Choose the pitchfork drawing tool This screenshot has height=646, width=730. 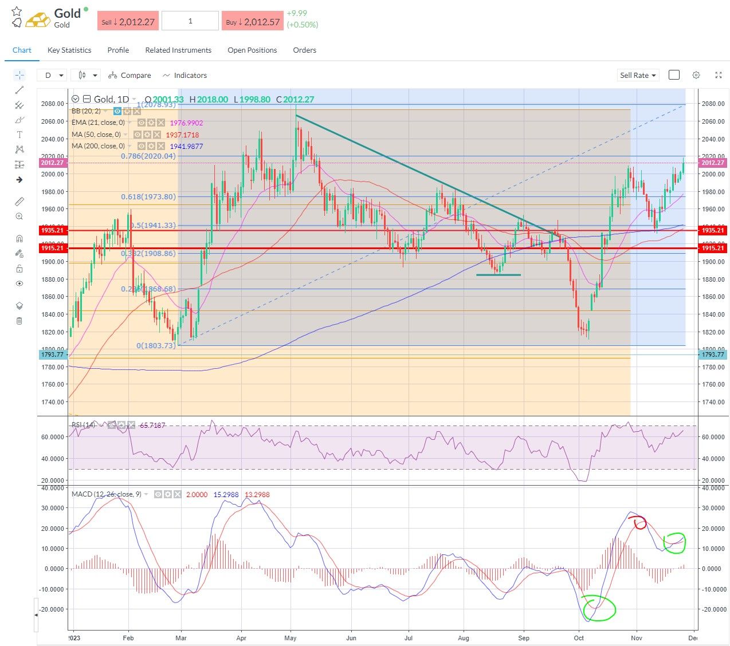[x=19, y=105]
